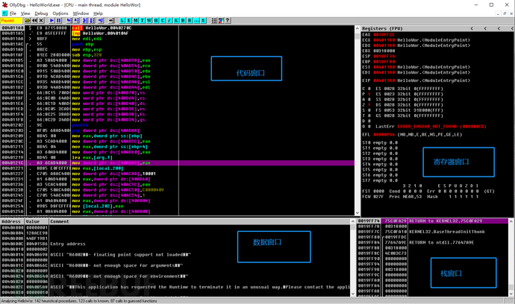This screenshot has width=515, height=304.
Task: Click the OllyDbg icon in the menu bar
Action: pyautogui.click(x=4, y=13)
